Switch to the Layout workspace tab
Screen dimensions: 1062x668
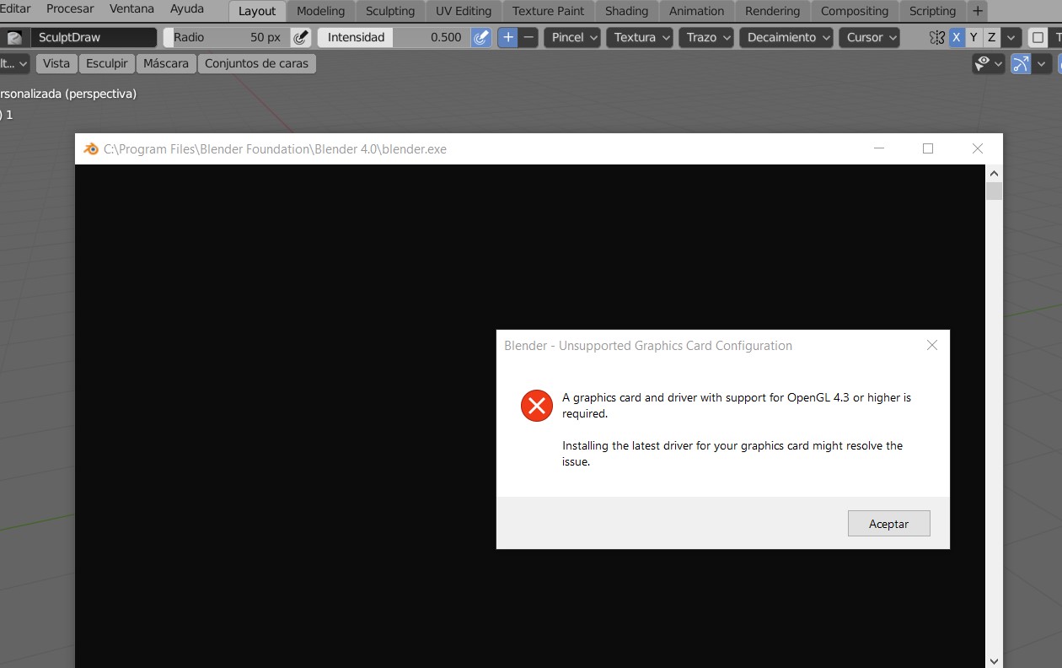pos(257,11)
